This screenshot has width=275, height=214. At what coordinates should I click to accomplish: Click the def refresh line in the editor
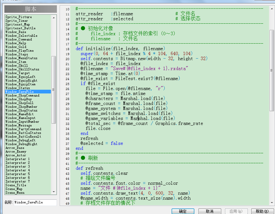pyautogui.click(x=89, y=168)
